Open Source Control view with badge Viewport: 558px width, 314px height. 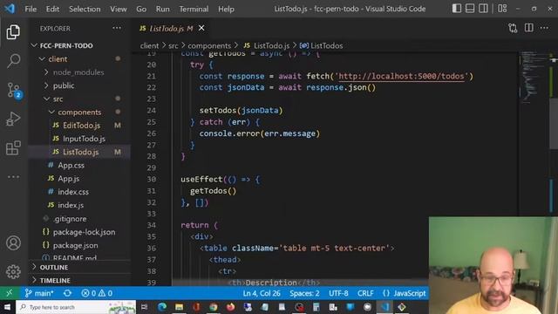click(14, 90)
